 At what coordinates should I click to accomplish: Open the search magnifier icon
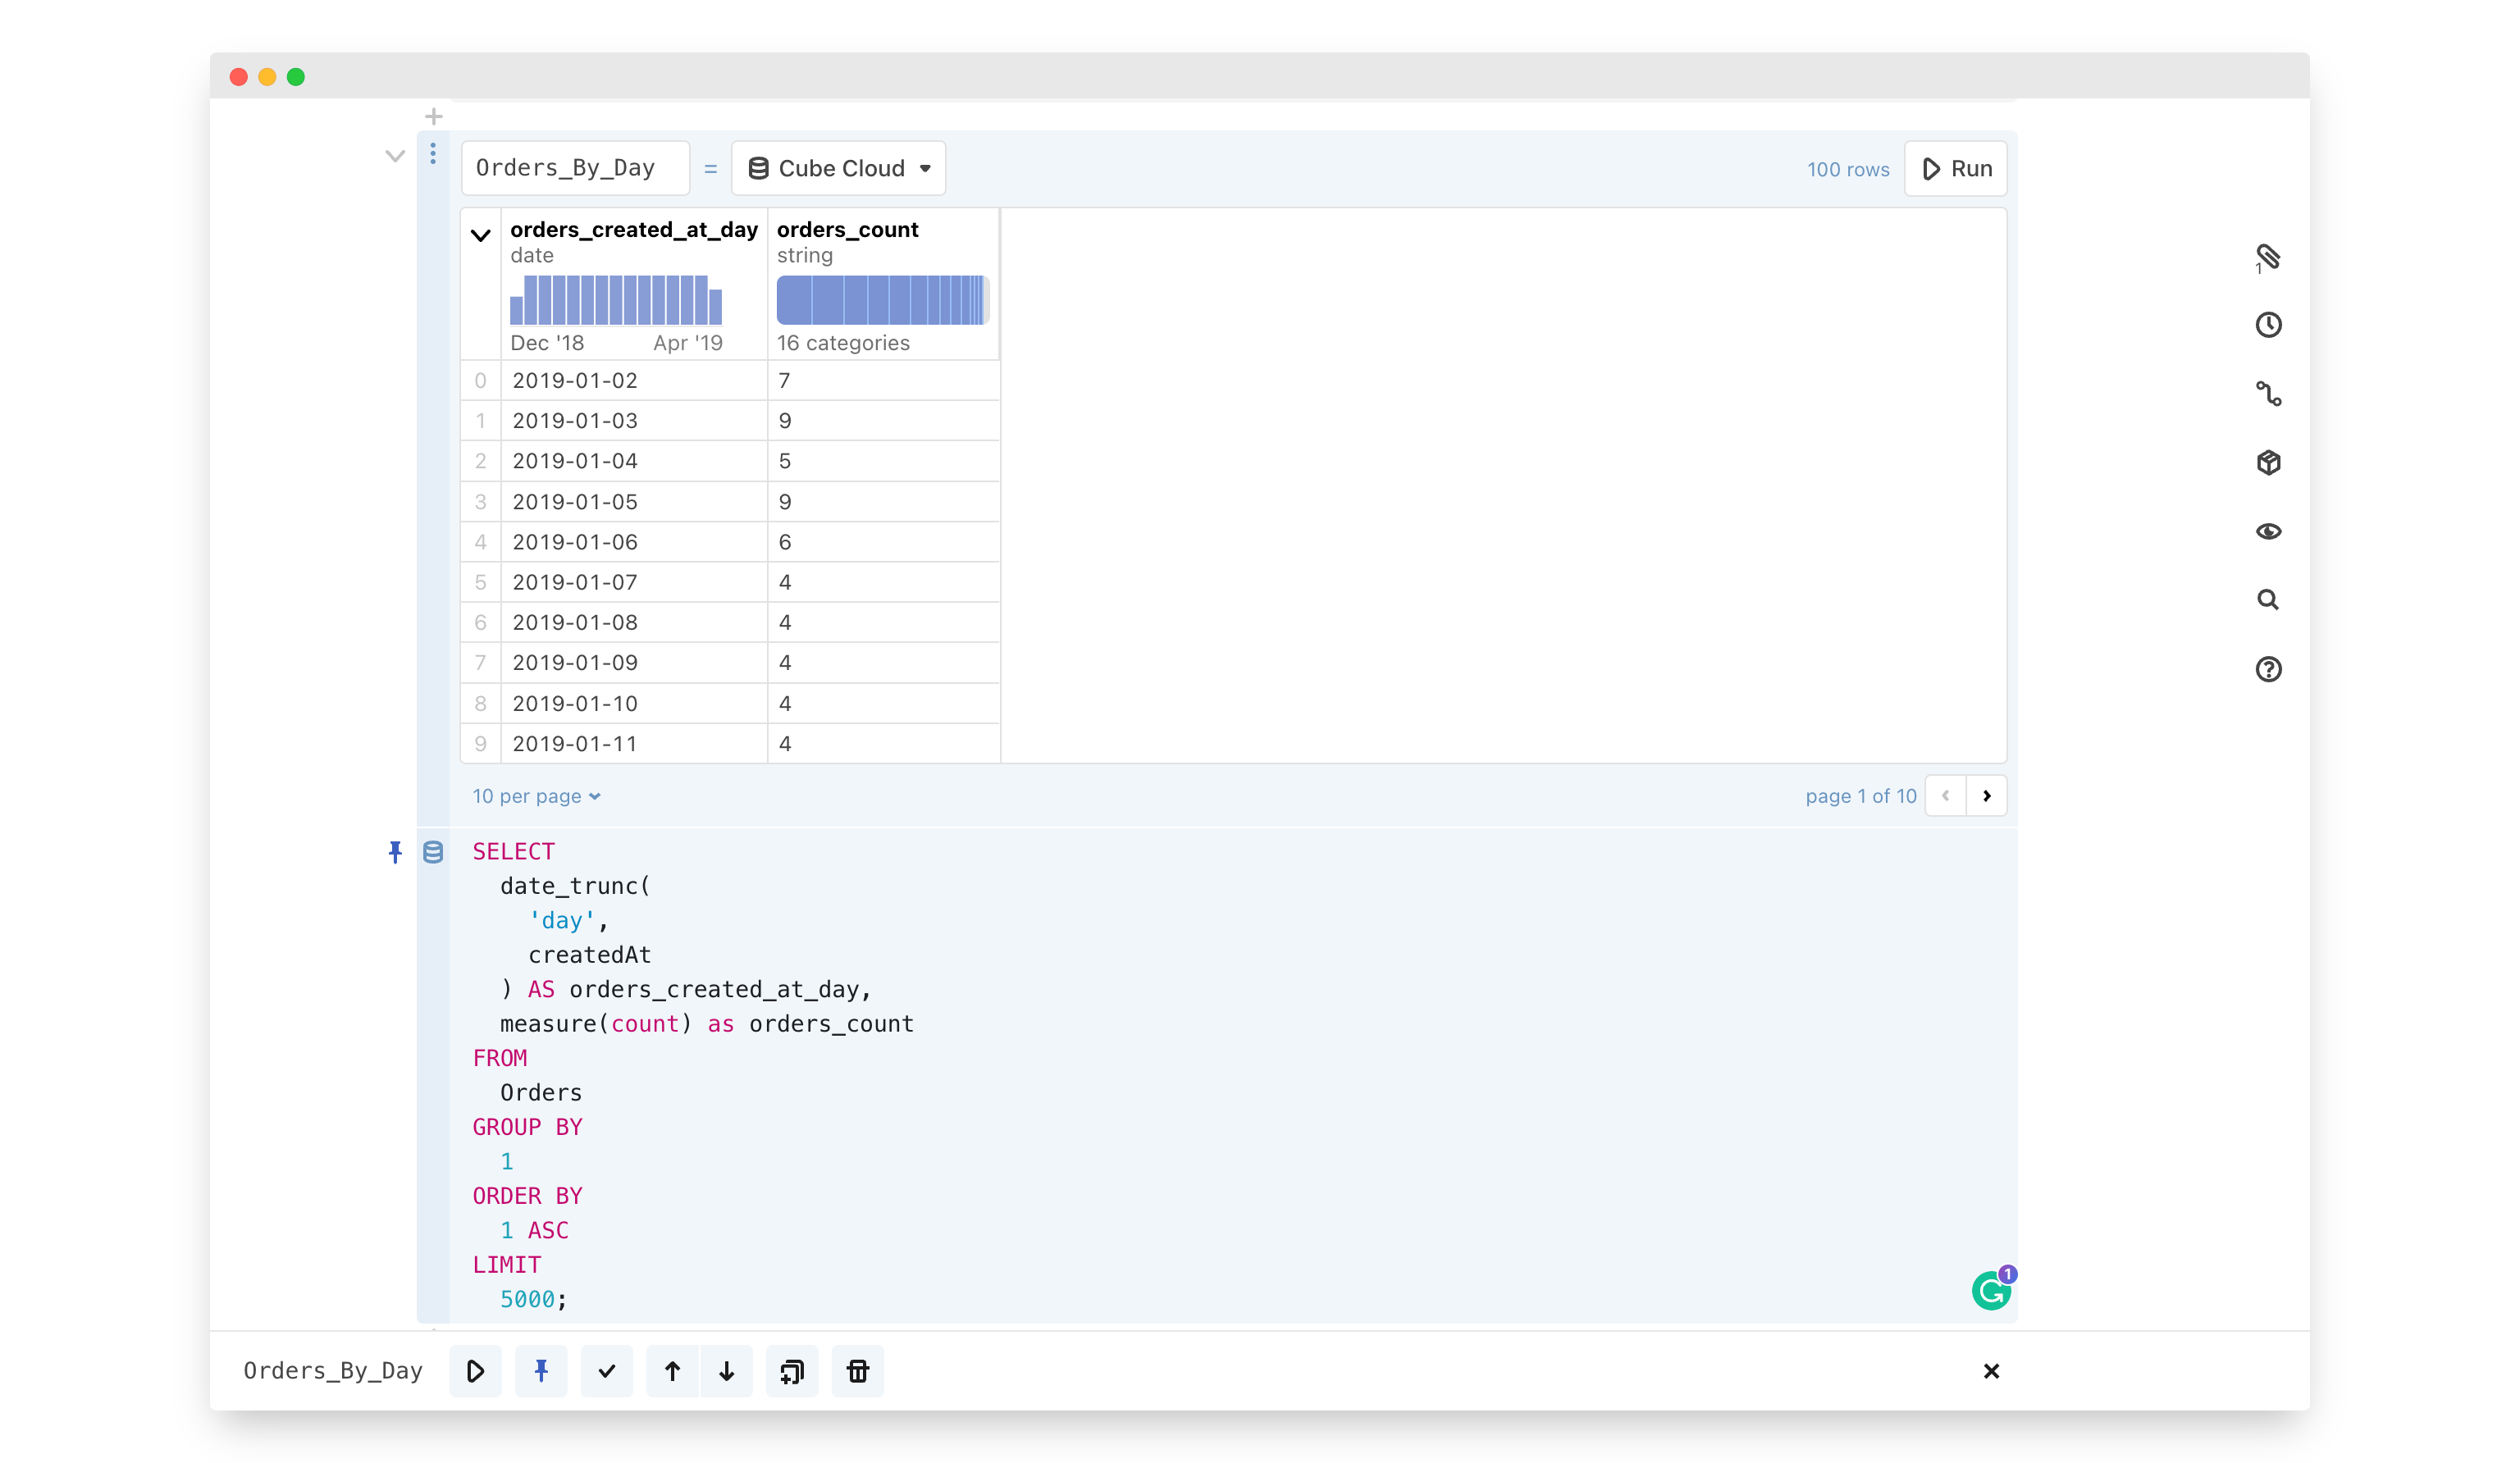click(2267, 600)
